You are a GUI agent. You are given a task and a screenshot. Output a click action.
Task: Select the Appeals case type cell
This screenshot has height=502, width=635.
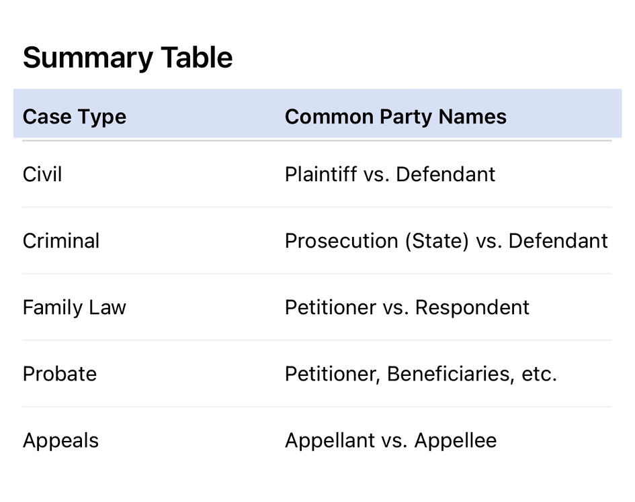tap(60, 440)
